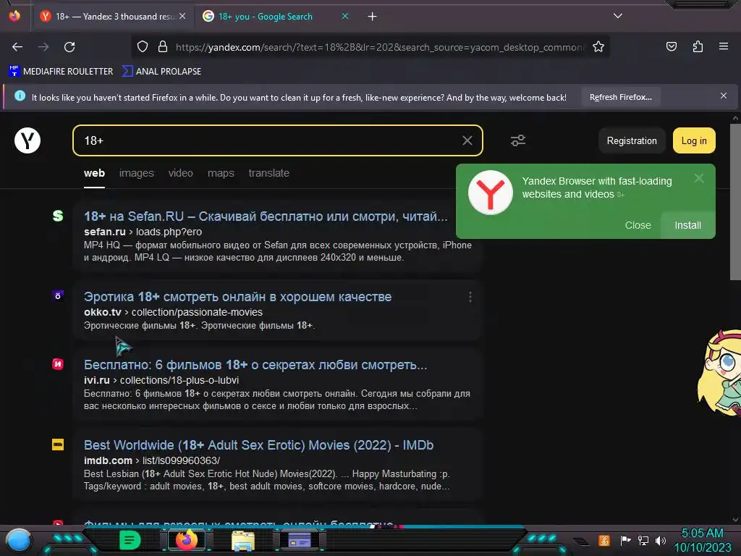The width and height of the screenshot is (741, 556).
Task: Switch to the translate tab
Action: (x=269, y=173)
